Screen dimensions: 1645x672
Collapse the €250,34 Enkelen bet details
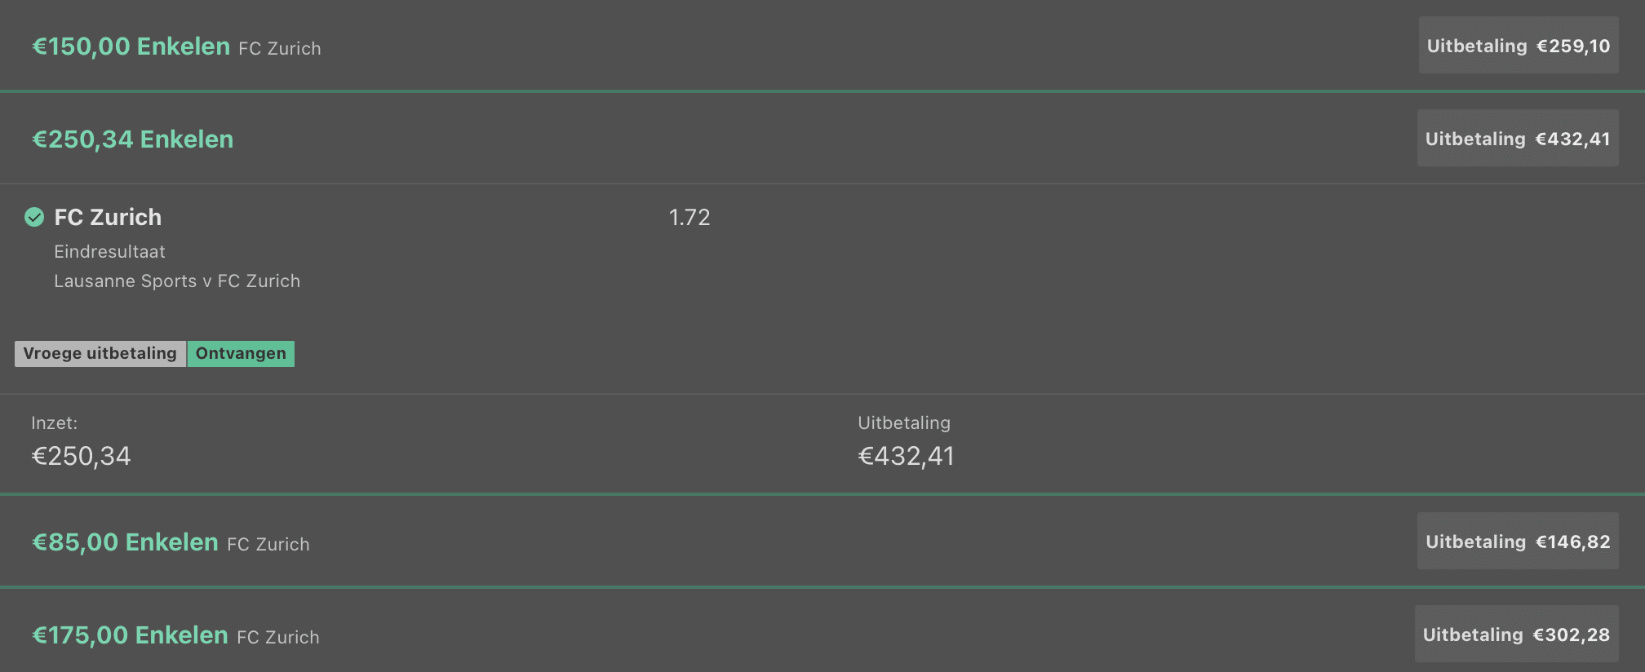[x=490, y=139]
